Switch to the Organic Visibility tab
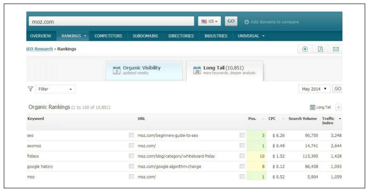 (x=144, y=70)
